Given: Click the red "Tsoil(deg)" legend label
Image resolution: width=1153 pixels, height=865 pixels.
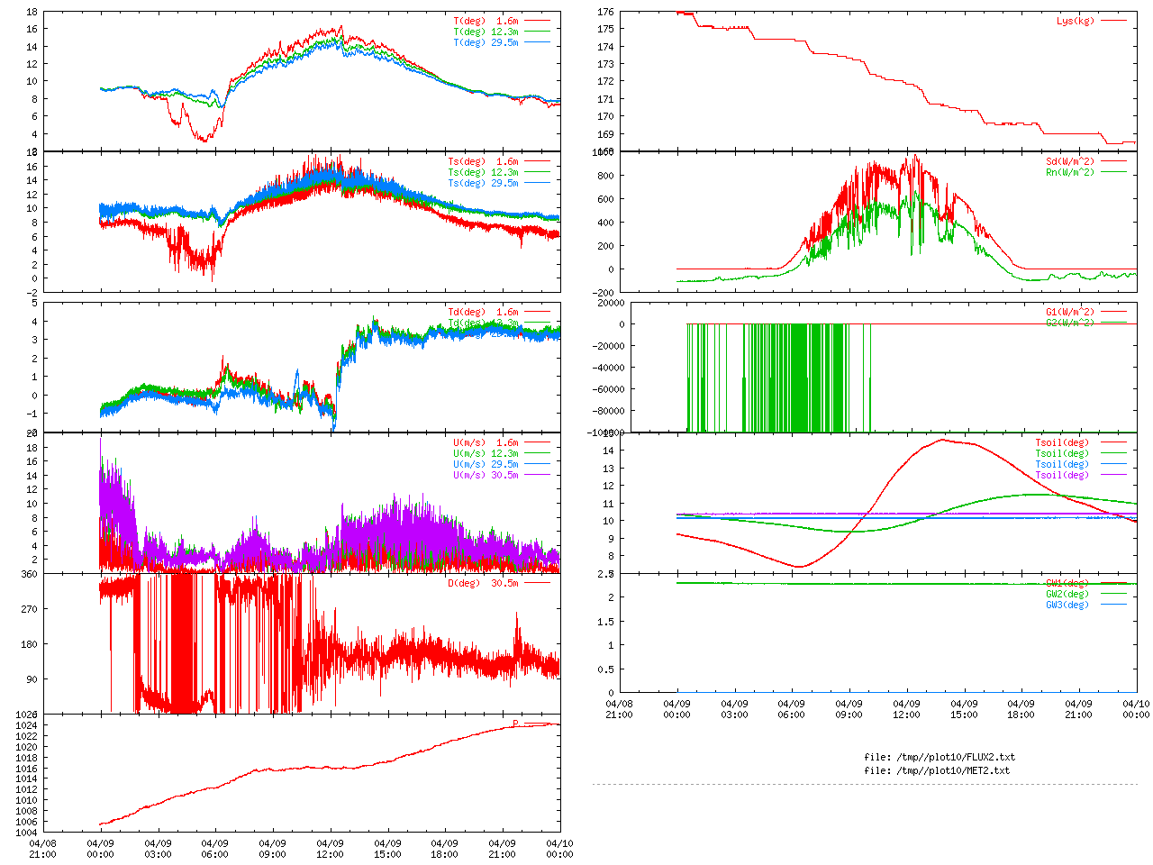Looking at the screenshot, I should [1062, 443].
